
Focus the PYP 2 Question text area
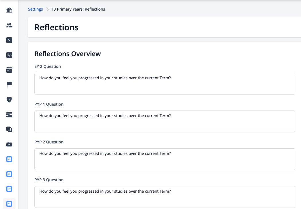tap(165, 159)
